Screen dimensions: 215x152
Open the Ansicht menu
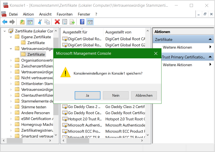point(45,14)
